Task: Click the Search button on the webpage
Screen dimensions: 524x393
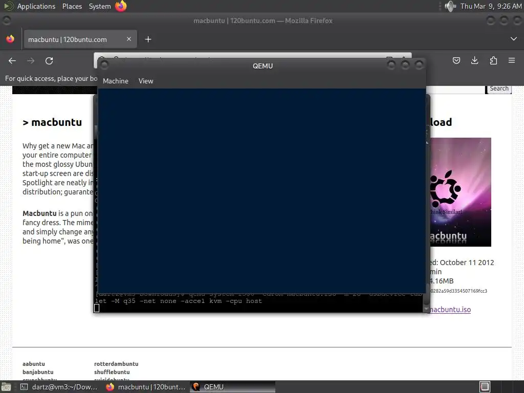Action: pyautogui.click(x=498, y=89)
